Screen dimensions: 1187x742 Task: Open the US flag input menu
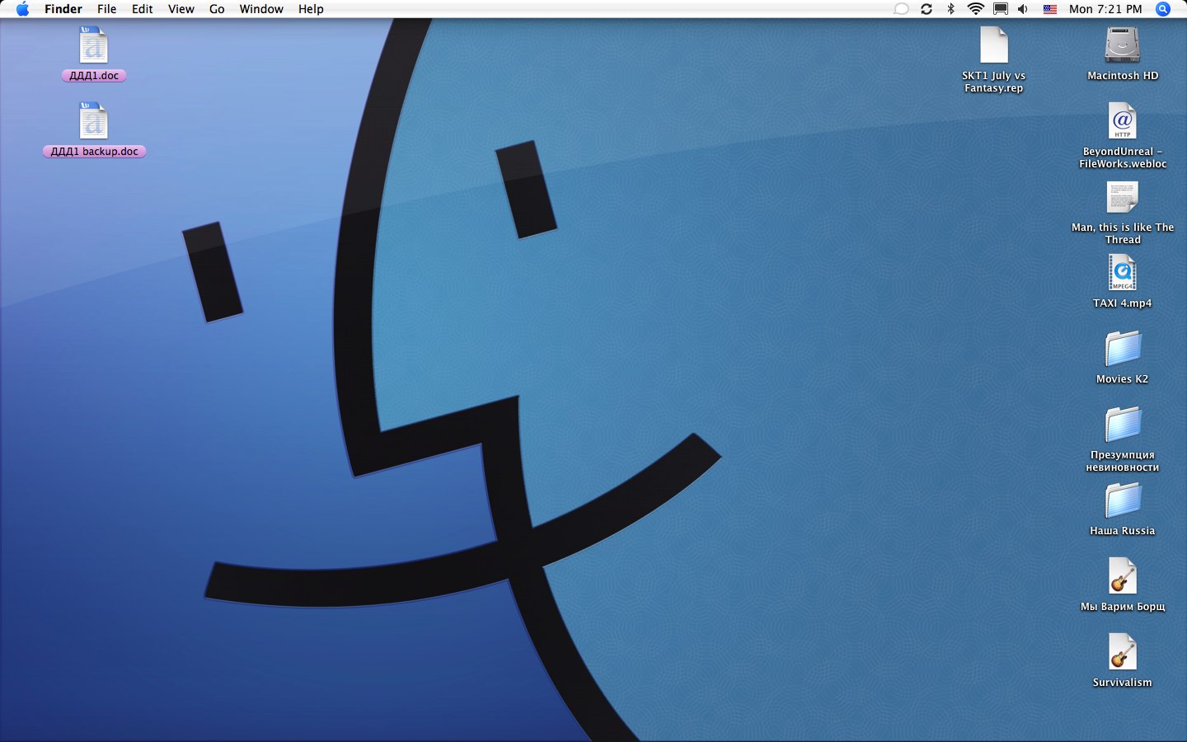(1050, 9)
